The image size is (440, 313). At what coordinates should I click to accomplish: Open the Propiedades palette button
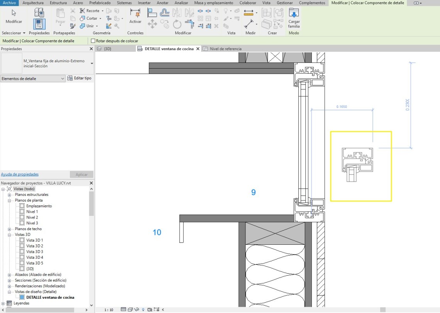(39, 24)
